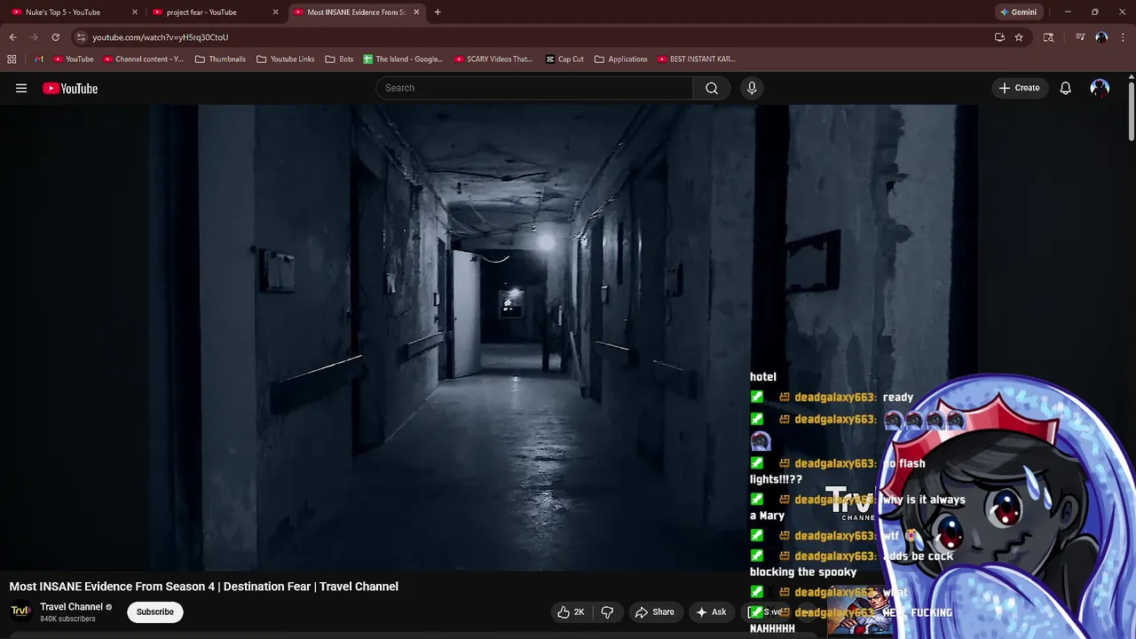Bookmark this page with the star

click(1019, 37)
